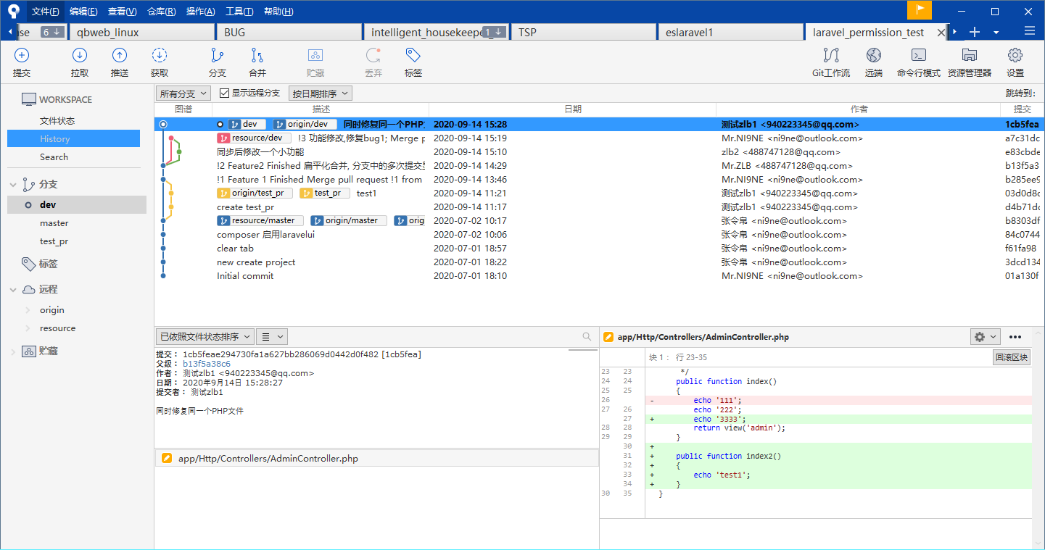Screen dimensions: 1045x550
Task: Click the 合并 (Merge) toolbar icon
Action: 257,56
